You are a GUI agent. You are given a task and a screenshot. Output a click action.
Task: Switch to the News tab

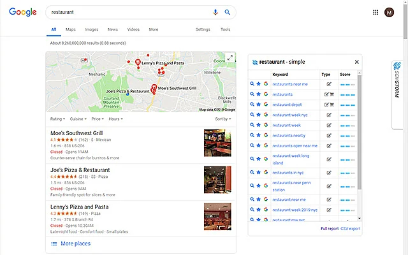pos(113,29)
